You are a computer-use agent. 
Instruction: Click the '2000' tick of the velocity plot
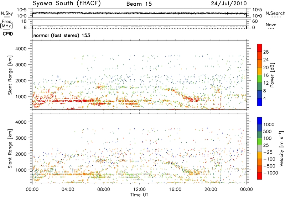pos(21,154)
